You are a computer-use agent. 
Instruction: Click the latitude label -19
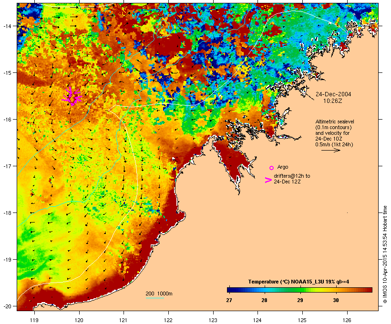point(7,260)
